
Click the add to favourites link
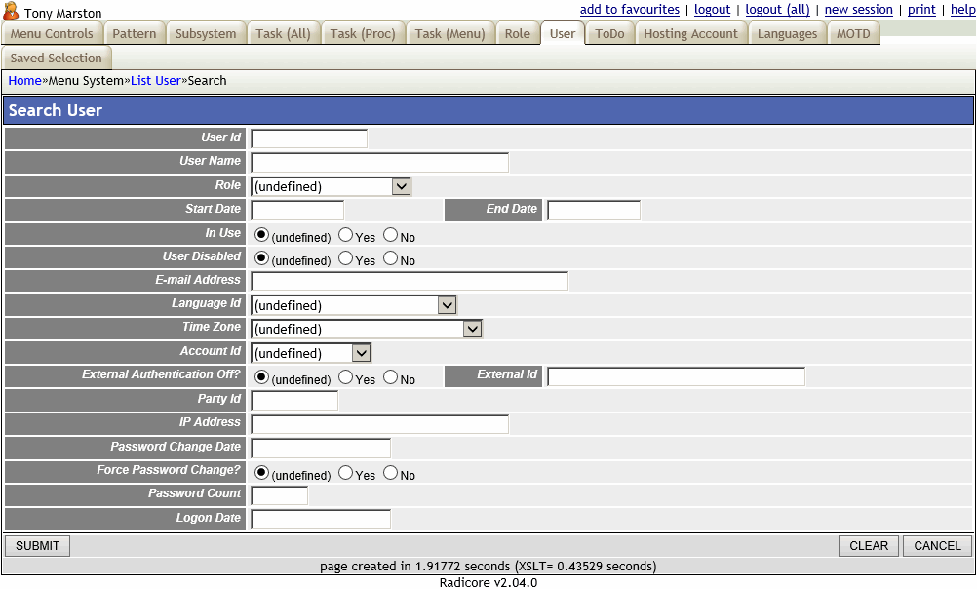[629, 9]
